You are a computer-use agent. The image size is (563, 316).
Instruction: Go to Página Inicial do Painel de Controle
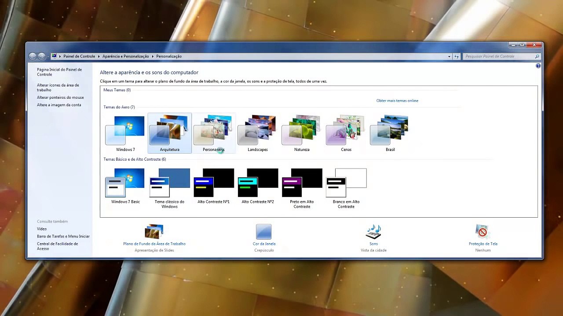click(x=59, y=72)
